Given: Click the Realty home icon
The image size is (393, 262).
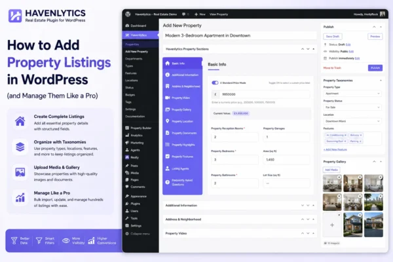Looking at the screenshot, I should click(x=127, y=157).
